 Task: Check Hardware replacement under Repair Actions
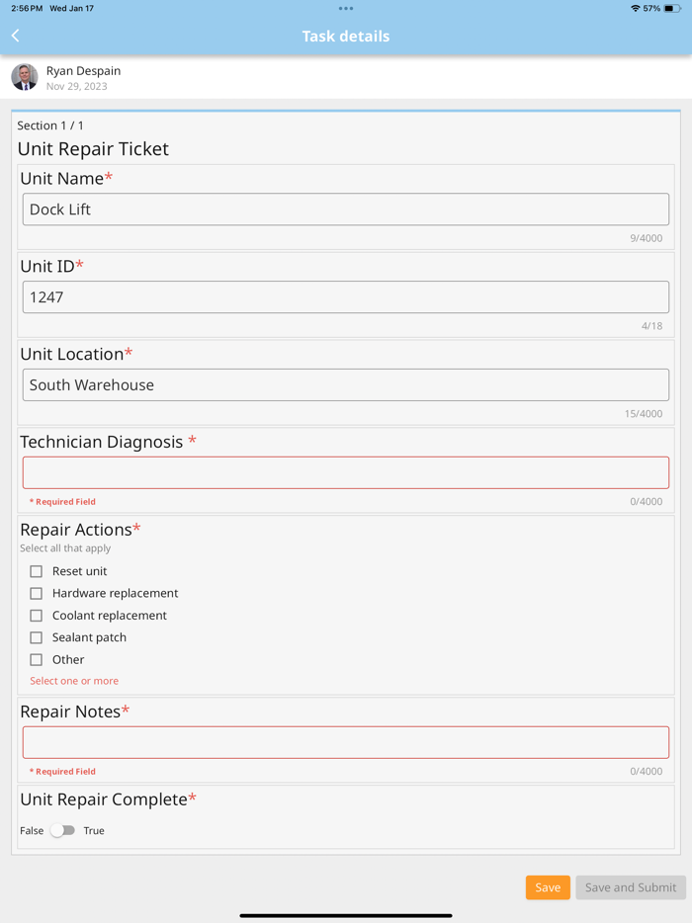coord(37,593)
